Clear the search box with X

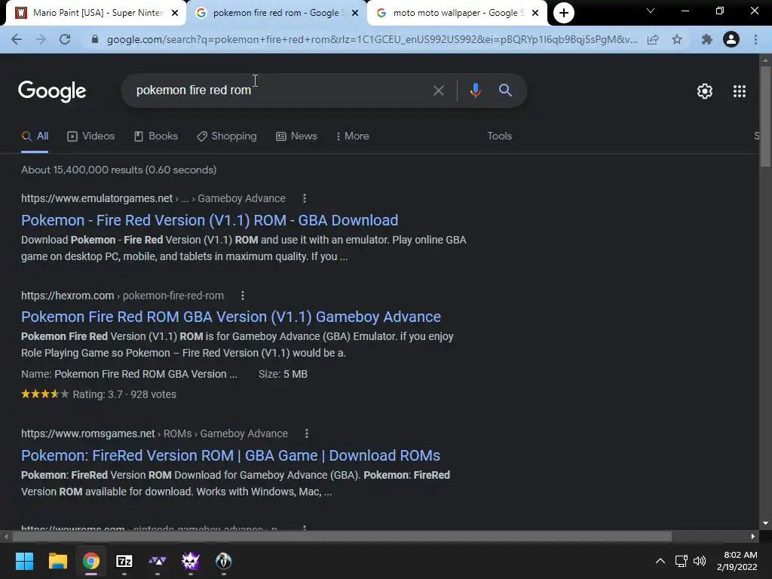[x=438, y=90]
